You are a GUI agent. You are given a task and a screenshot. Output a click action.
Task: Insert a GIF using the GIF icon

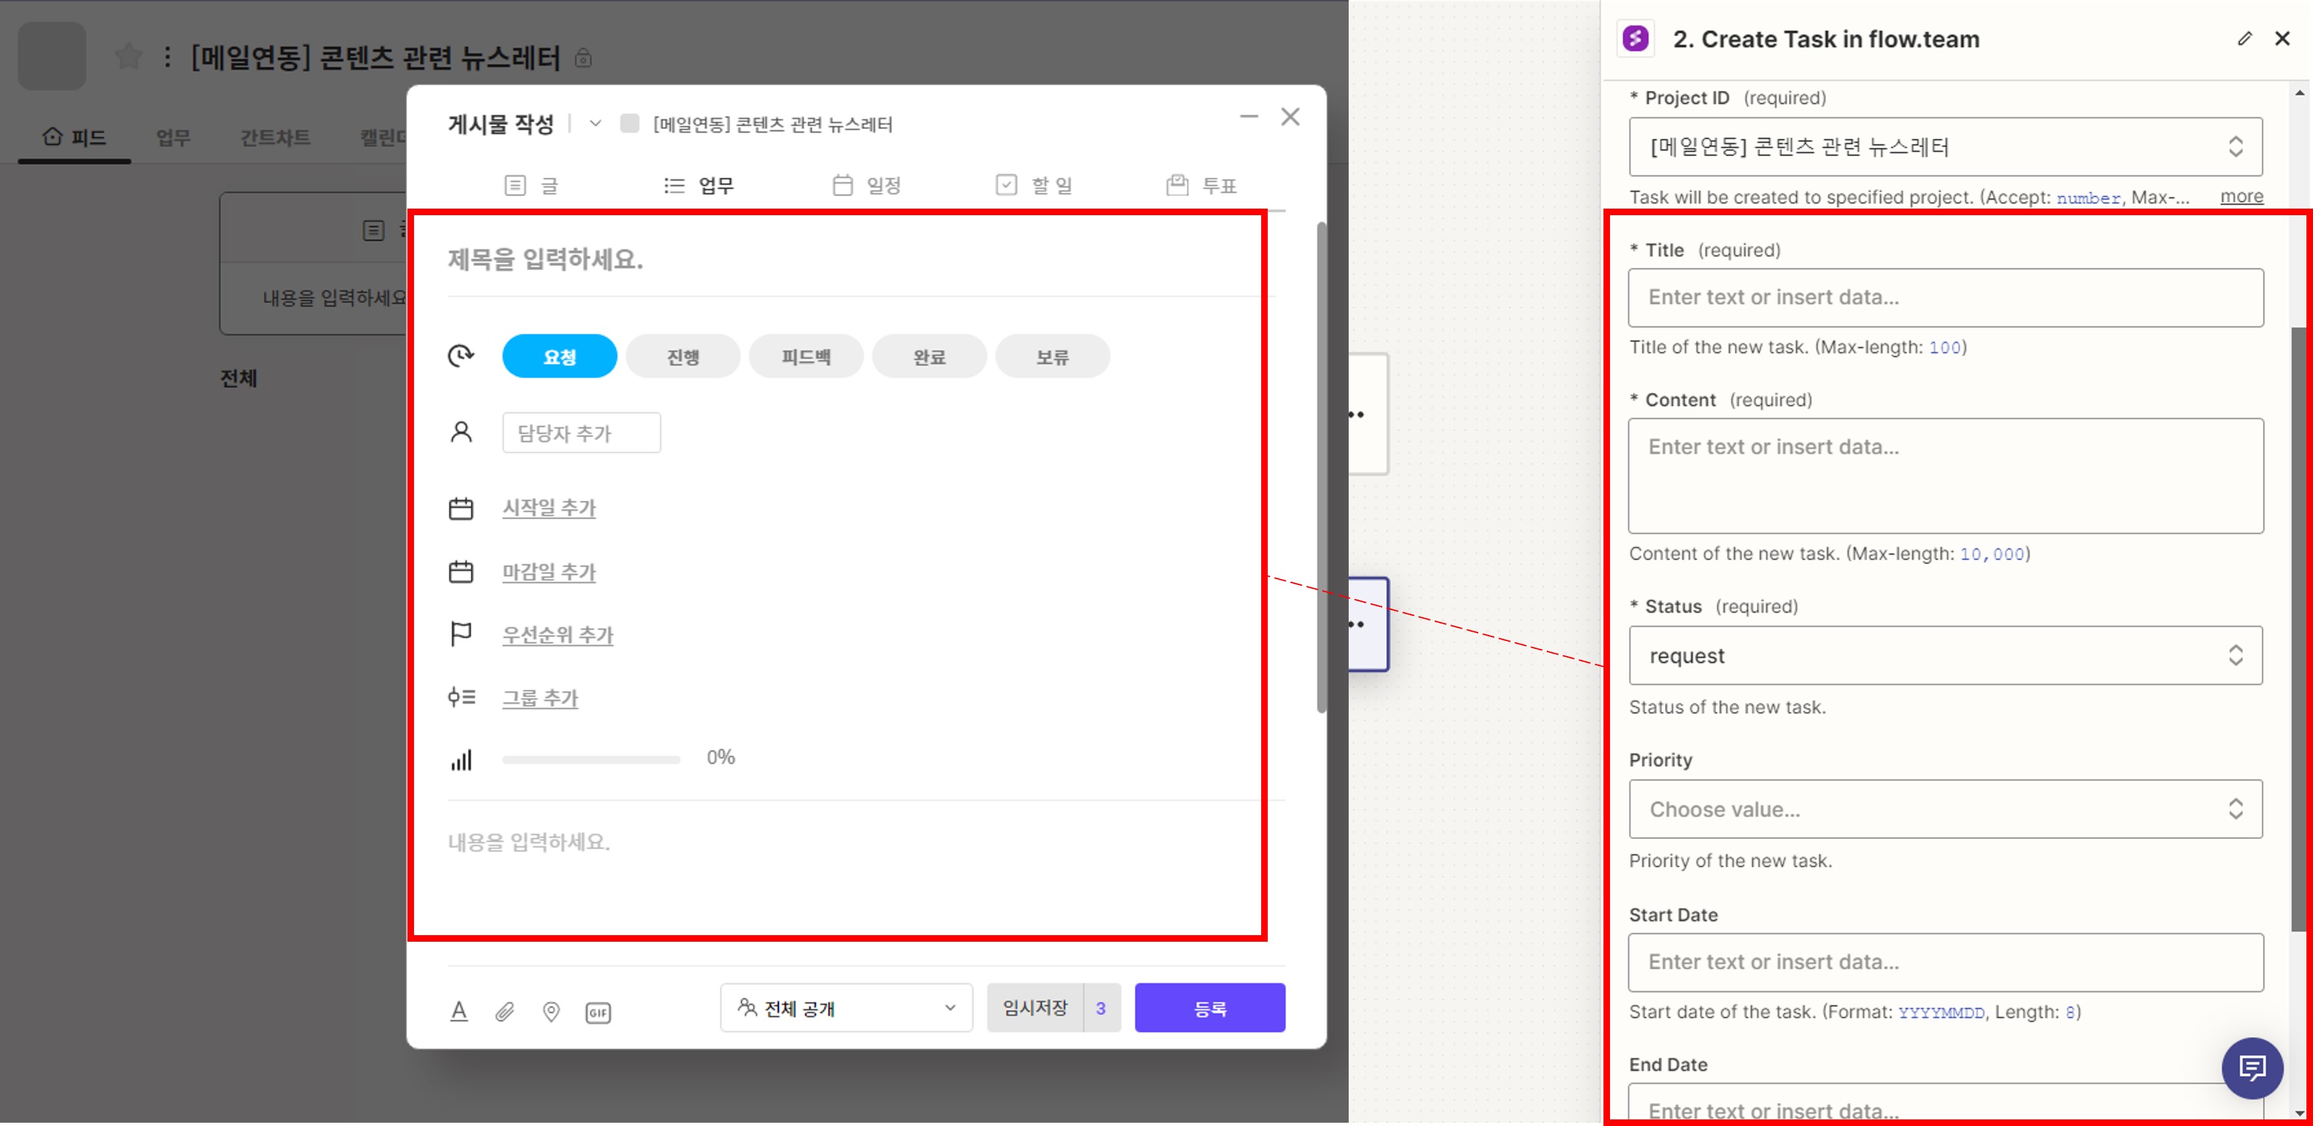pyautogui.click(x=598, y=1012)
